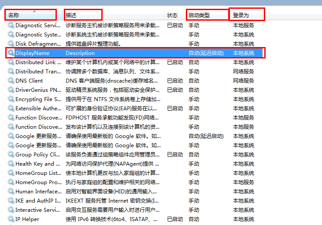This screenshot has width=322, height=225.
Task: Select the Health Key and service name
Action: pos(37,164)
